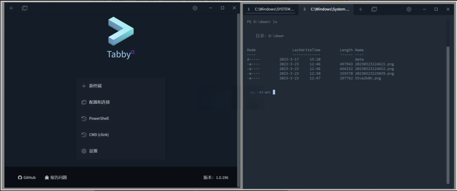Click the plus icon beside 新终端
The height and width of the screenshot is (191, 457).
coord(84,86)
